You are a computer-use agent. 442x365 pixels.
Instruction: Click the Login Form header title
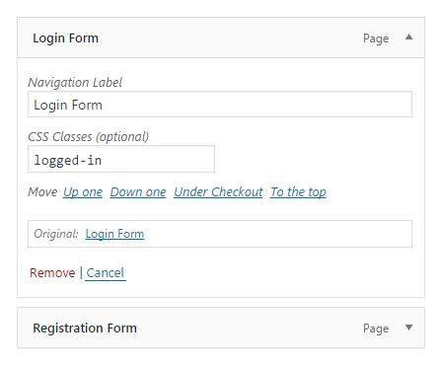65,38
